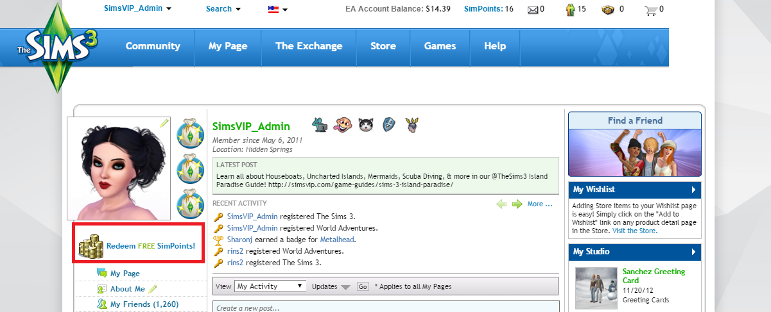Click the About Me sidebar icon
771x312 pixels.
(x=101, y=289)
